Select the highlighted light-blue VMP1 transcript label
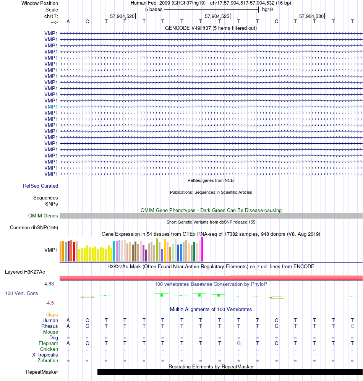The image size is (363, 381). point(51,107)
